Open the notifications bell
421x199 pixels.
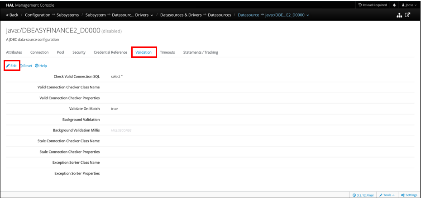[394, 5]
